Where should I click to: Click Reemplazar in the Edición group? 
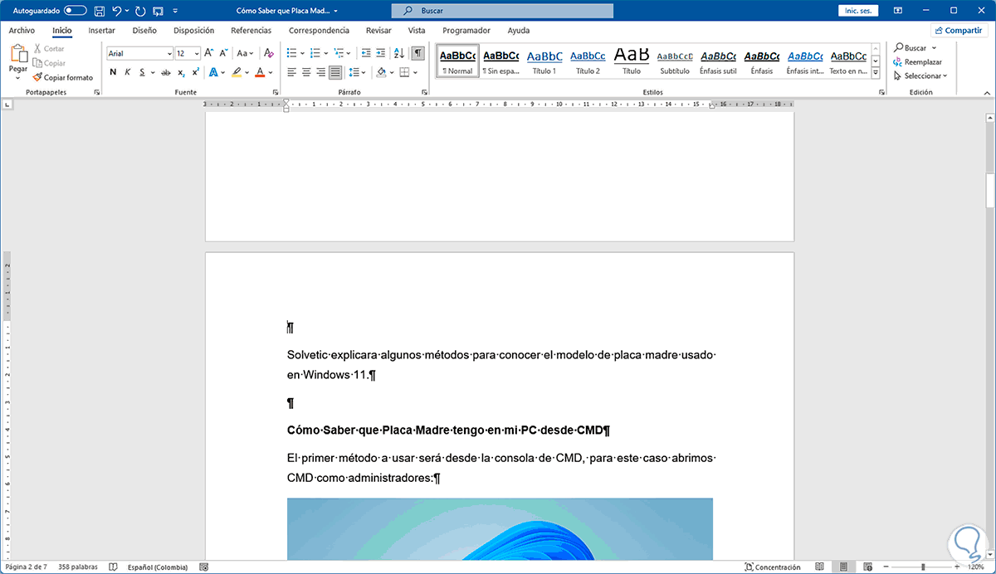917,62
